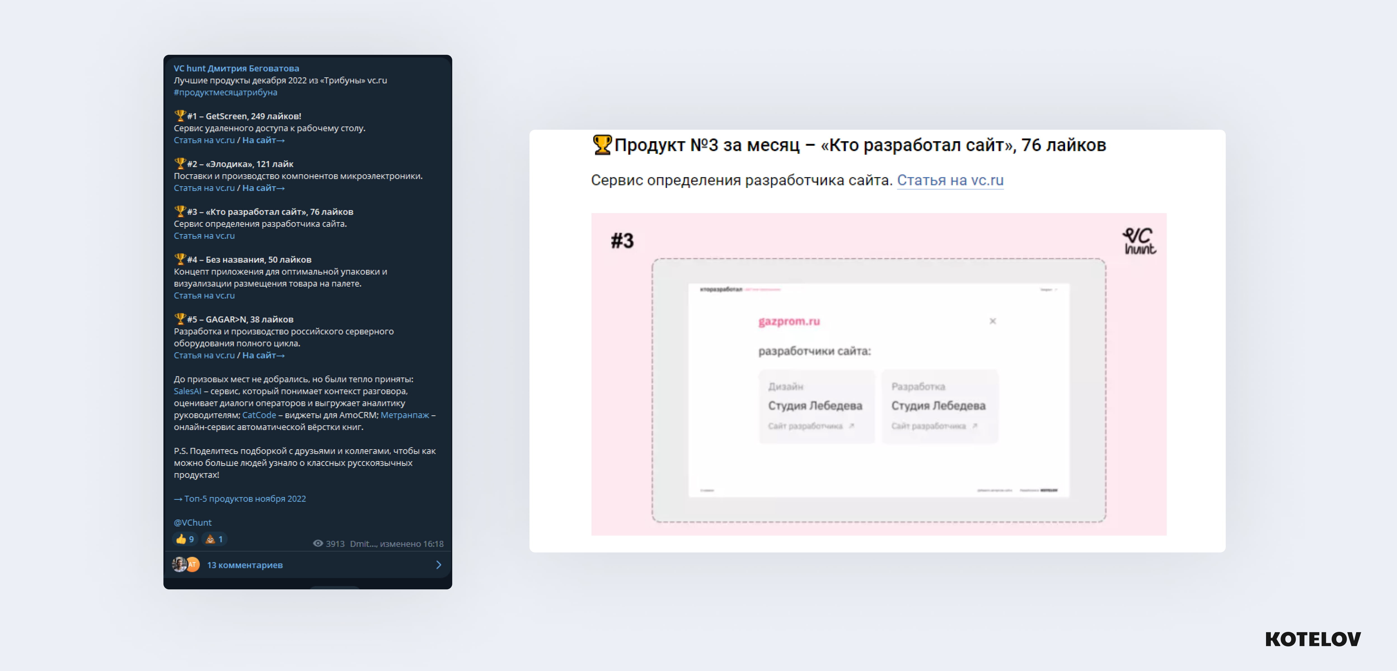Click the thumbs-up reaction with 9
Image resolution: width=1397 pixels, height=671 pixels.
click(x=184, y=539)
